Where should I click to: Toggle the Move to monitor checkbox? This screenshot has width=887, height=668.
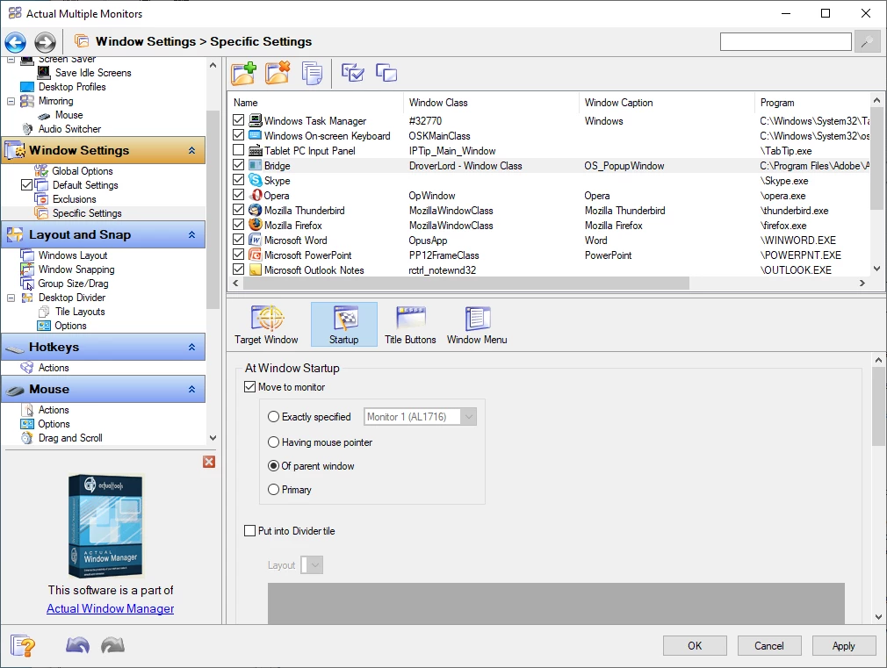tap(249, 387)
